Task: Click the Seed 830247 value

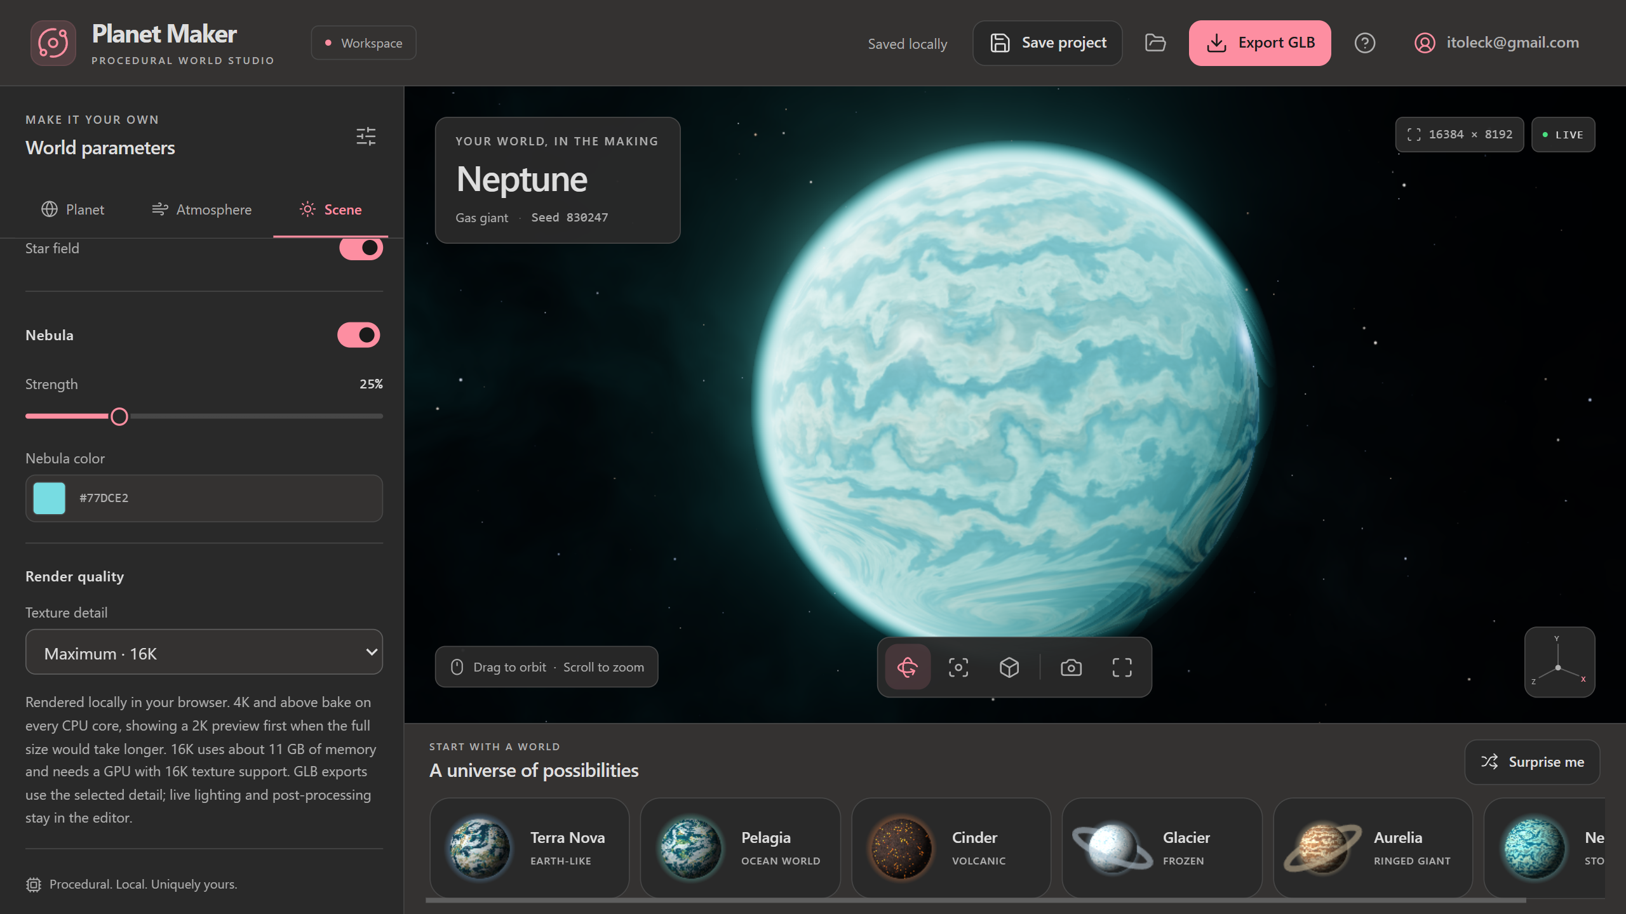Action: [x=570, y=218]
